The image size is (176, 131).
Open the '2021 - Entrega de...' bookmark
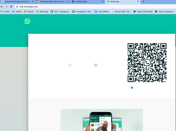[x=60, y=12]
